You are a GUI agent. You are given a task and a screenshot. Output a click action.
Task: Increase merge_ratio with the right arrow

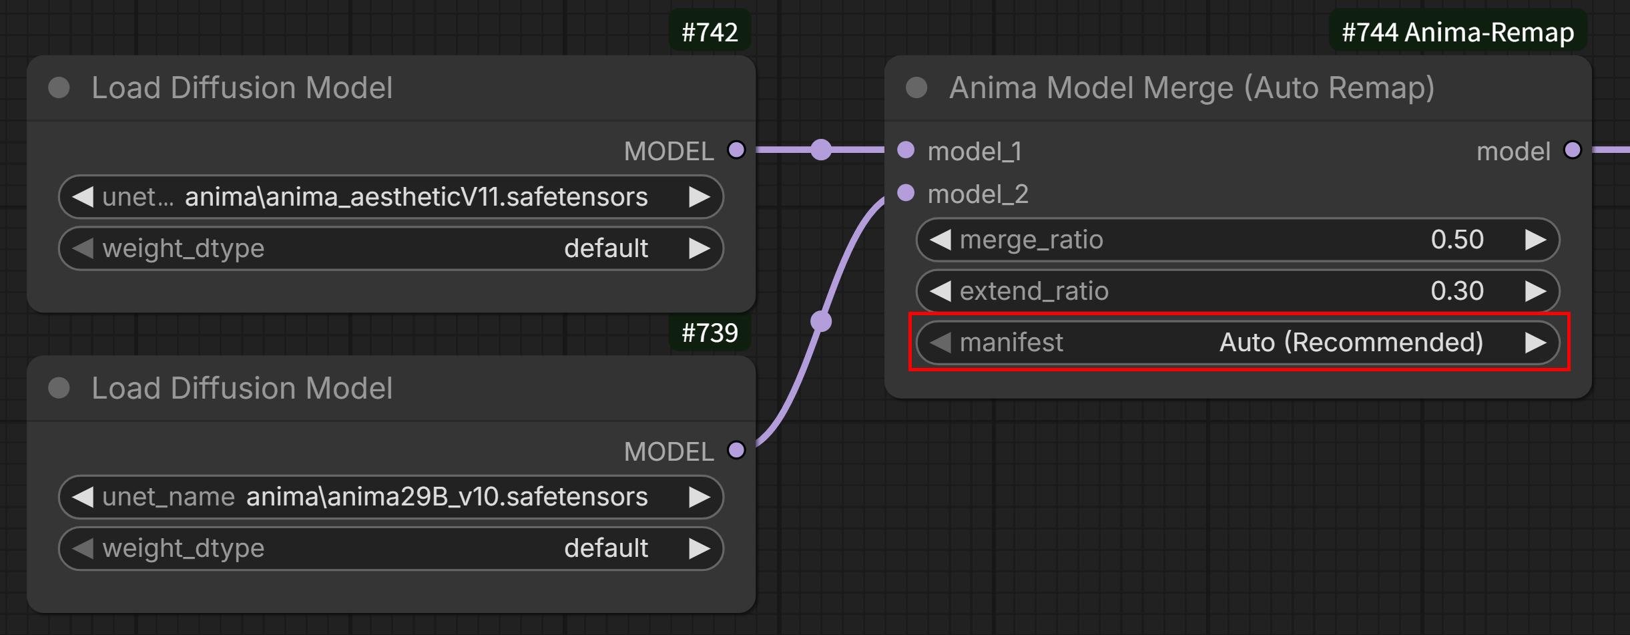tap(1535, 239)
